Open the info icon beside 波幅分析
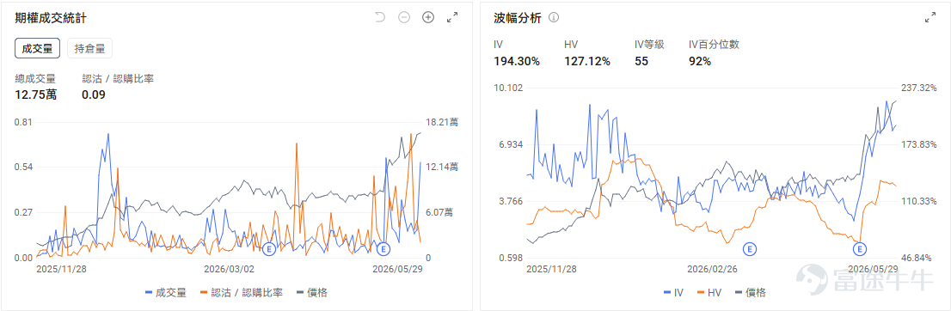Screen dimensions: 951x311 tap(553, 17)
